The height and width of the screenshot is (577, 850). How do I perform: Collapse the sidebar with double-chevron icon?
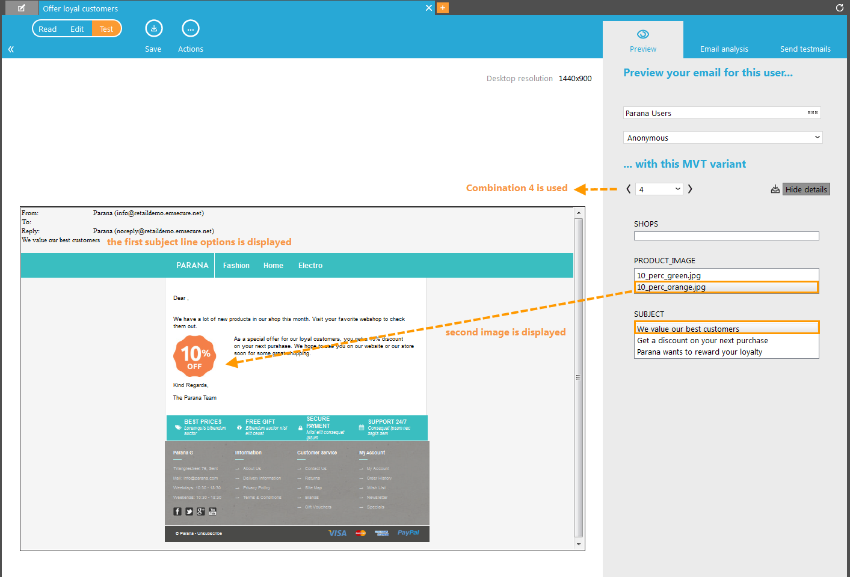point(11,49)
